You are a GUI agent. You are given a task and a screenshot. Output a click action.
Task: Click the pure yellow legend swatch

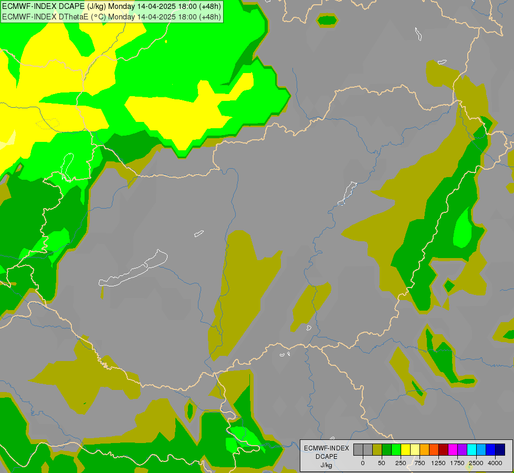(x=405, y=449)
